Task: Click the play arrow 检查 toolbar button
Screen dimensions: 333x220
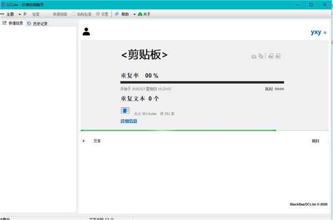Action: tap(32, 14)
